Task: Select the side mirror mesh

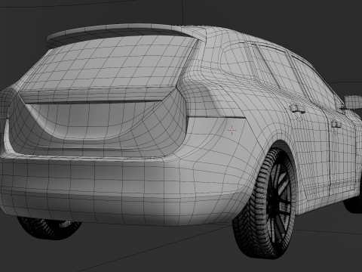Action: (x=353, y=101)
